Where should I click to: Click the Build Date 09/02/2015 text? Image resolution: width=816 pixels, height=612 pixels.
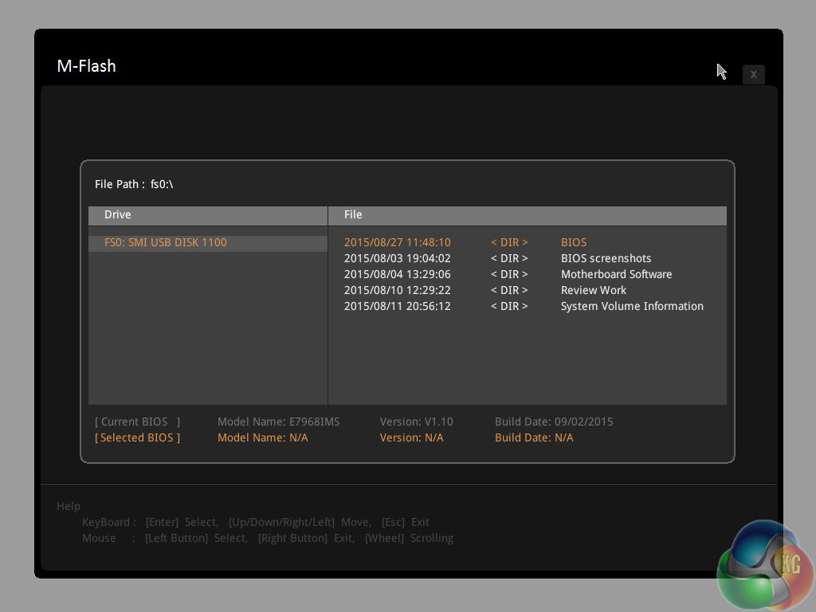[554, 422]
